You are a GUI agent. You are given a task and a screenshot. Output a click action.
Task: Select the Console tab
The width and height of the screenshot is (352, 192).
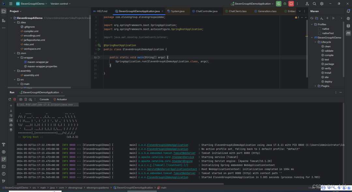pos(44,99)
